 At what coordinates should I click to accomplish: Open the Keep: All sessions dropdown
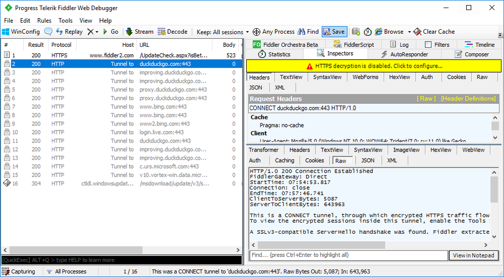tap(223, 32)
